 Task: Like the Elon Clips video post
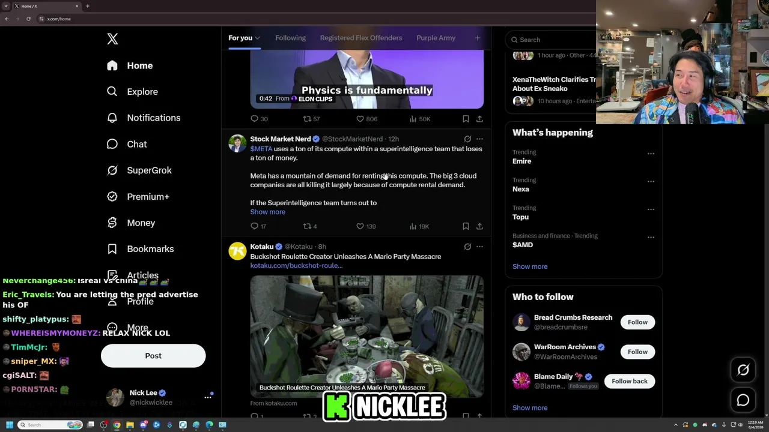360,119
